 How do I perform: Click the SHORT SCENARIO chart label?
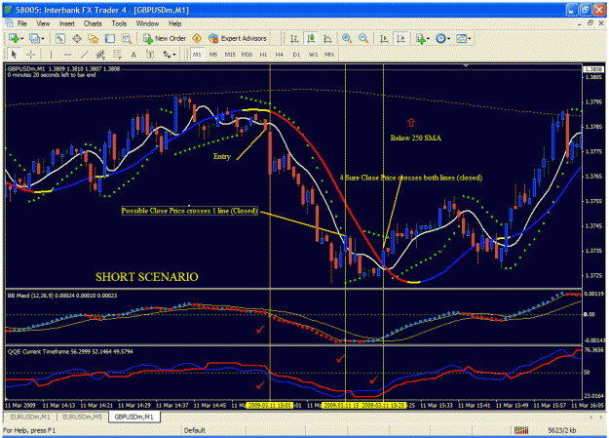(147, 277)
